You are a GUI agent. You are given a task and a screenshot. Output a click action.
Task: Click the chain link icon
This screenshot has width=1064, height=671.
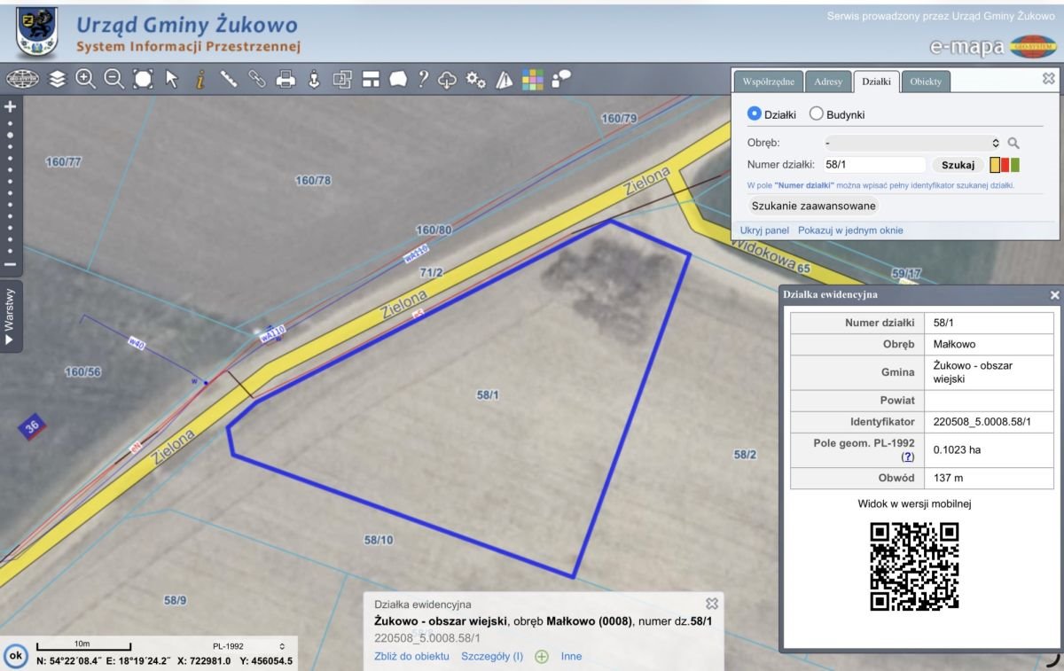257,80
